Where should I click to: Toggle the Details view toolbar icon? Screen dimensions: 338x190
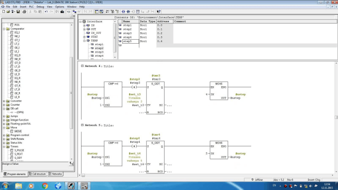click(x=101, y=11)
